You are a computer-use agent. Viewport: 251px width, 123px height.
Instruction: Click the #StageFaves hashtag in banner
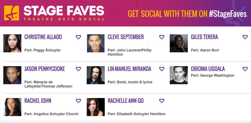pyautogui.click(x=227, y=14)
